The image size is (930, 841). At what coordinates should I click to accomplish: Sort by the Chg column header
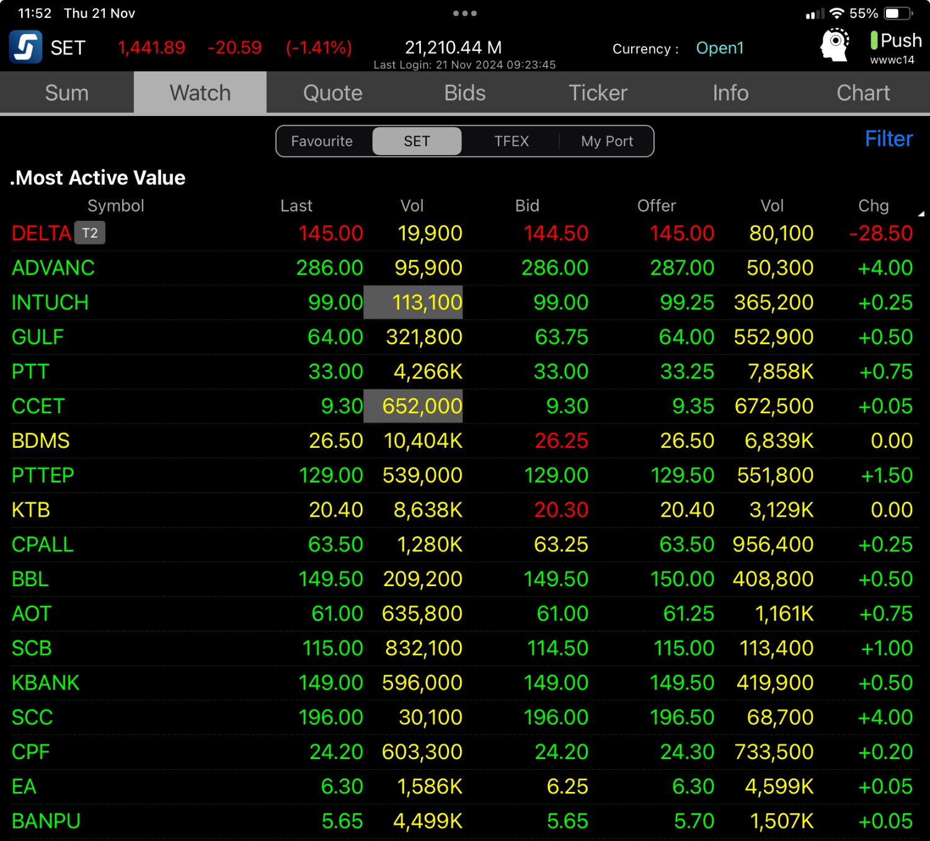click(x=873, y=206)
